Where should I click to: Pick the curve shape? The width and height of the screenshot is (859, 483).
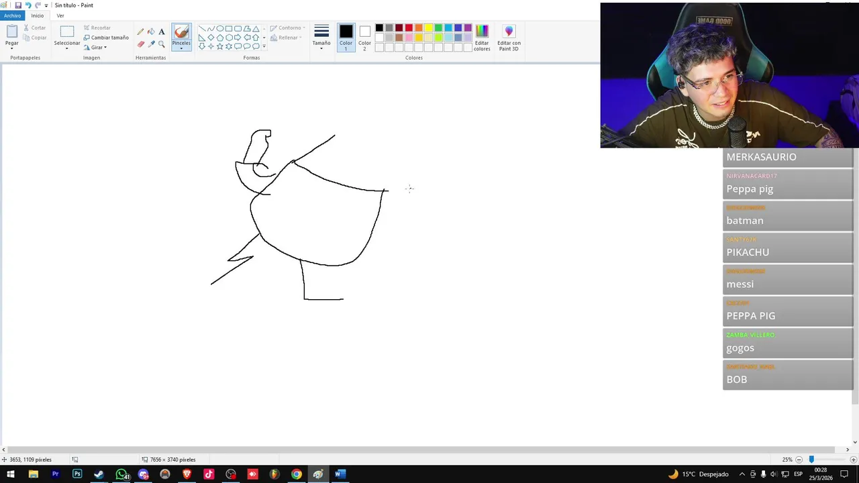(x=211, y=29)
